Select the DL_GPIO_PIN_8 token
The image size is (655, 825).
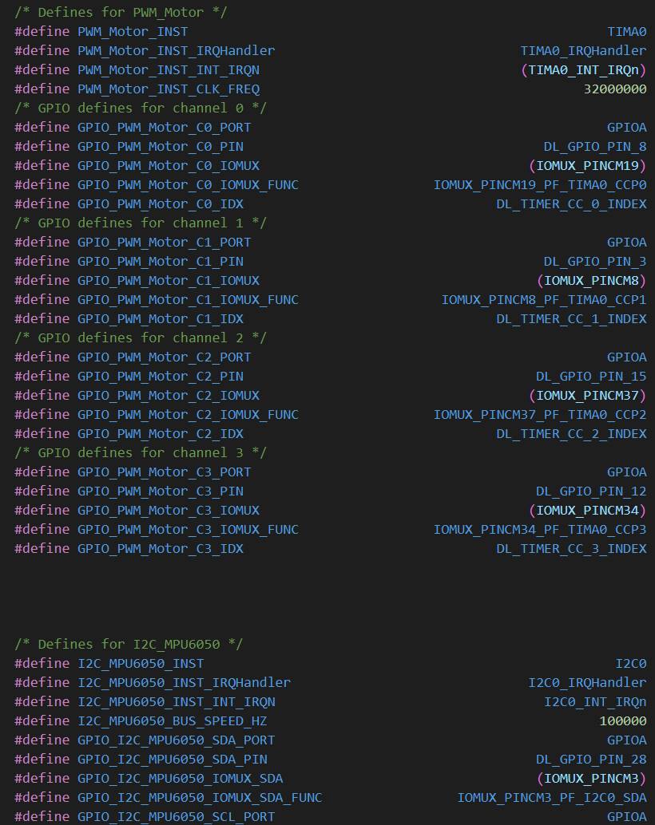point(594,147)
